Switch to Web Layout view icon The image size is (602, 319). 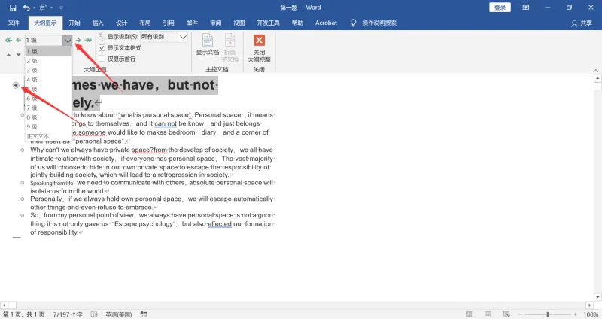(506, 314)
